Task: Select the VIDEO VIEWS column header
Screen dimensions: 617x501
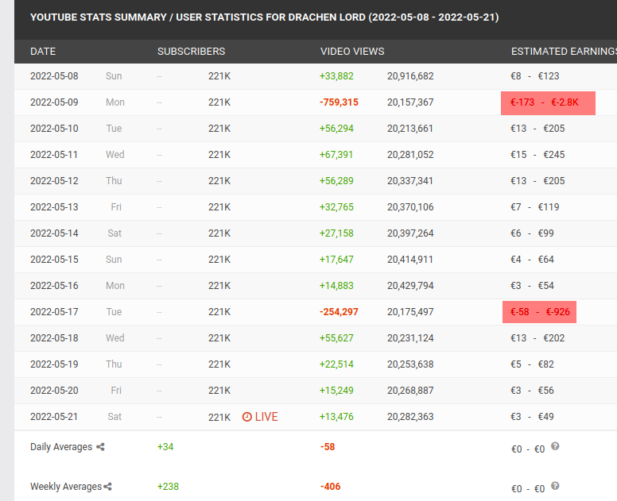Action: coord(352,52)
